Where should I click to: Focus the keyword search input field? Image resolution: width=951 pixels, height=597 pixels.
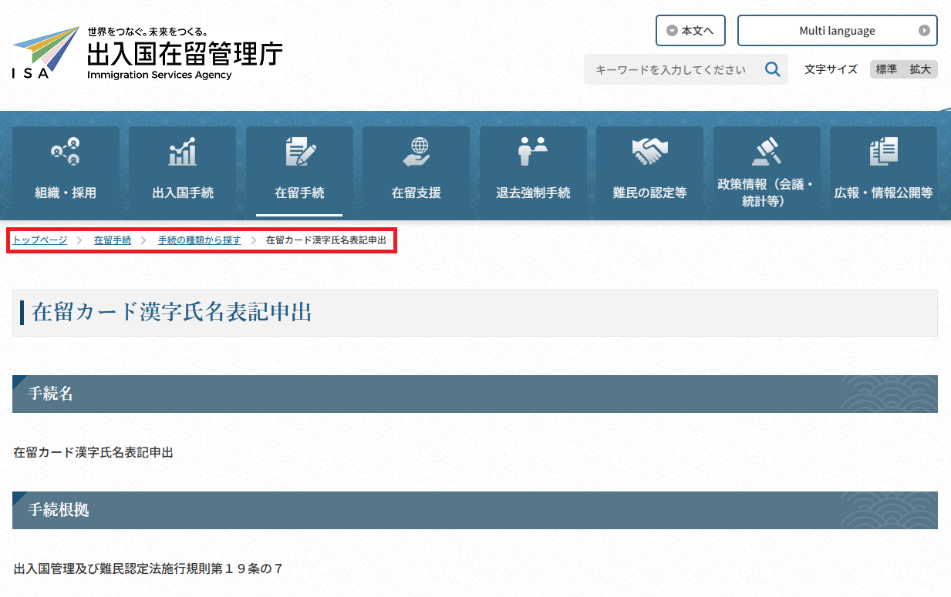pyautogui.click(x=671, y=69)
